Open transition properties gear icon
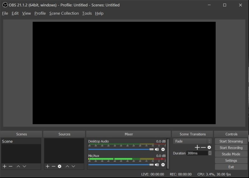Screen dimensions: 249x178 (209, 147)
